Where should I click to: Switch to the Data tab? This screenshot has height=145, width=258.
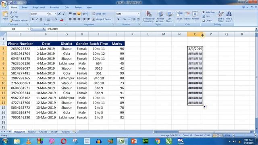67,7
